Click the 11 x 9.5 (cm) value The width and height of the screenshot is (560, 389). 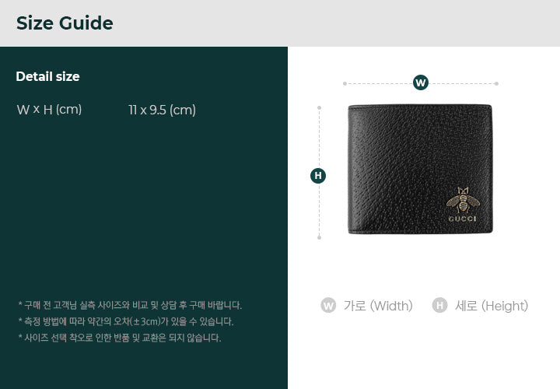(162, 110)
